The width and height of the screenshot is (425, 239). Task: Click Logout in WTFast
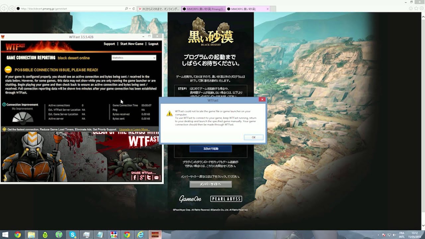click(153, 44)
